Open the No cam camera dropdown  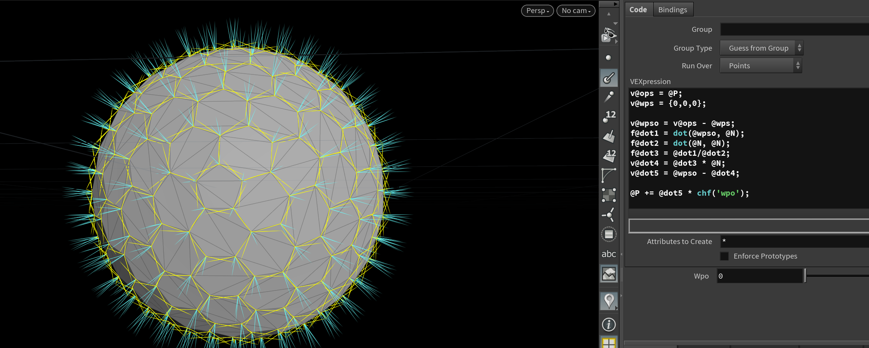(x=576, y=11)
